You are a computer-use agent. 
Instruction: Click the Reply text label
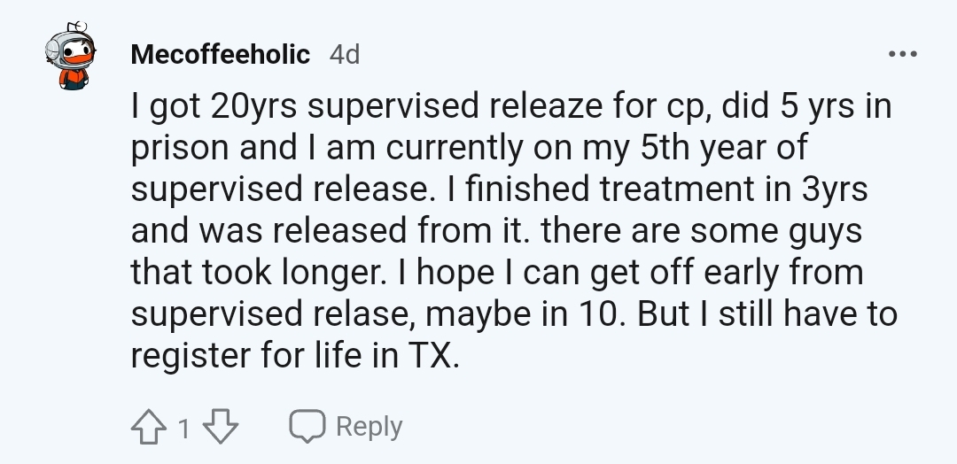pos(370,426)
